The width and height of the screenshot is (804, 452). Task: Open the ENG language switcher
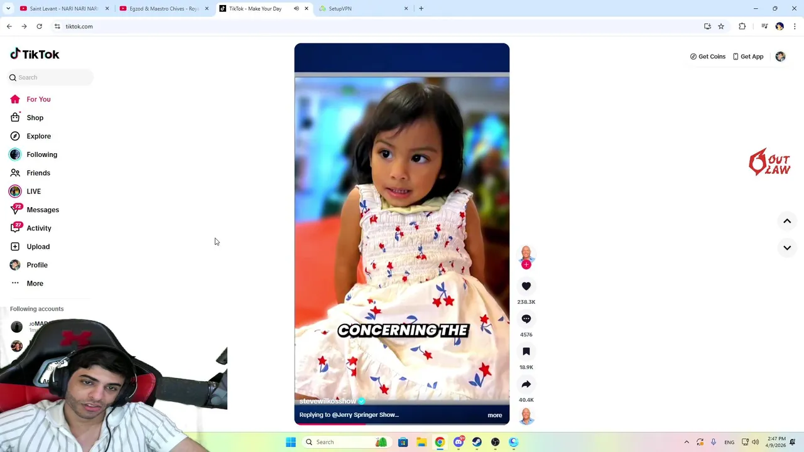click(x=729, y=442)
